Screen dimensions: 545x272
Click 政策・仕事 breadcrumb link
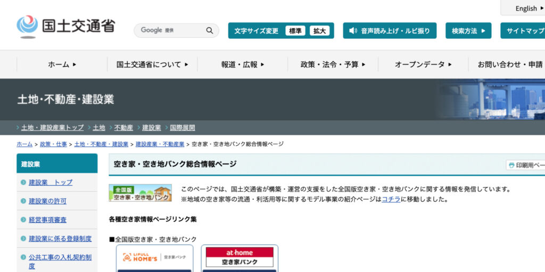coord(53,144)
